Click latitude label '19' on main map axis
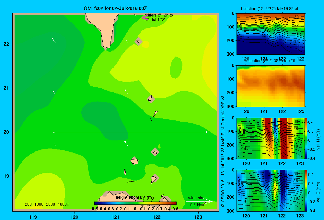The width and height of the screenshot is (324, 220). click(x=6, y=176)
